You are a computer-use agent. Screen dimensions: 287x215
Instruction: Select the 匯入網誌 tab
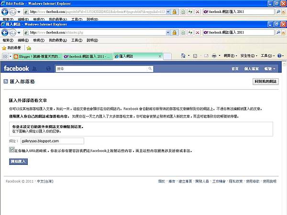(135, 56)
